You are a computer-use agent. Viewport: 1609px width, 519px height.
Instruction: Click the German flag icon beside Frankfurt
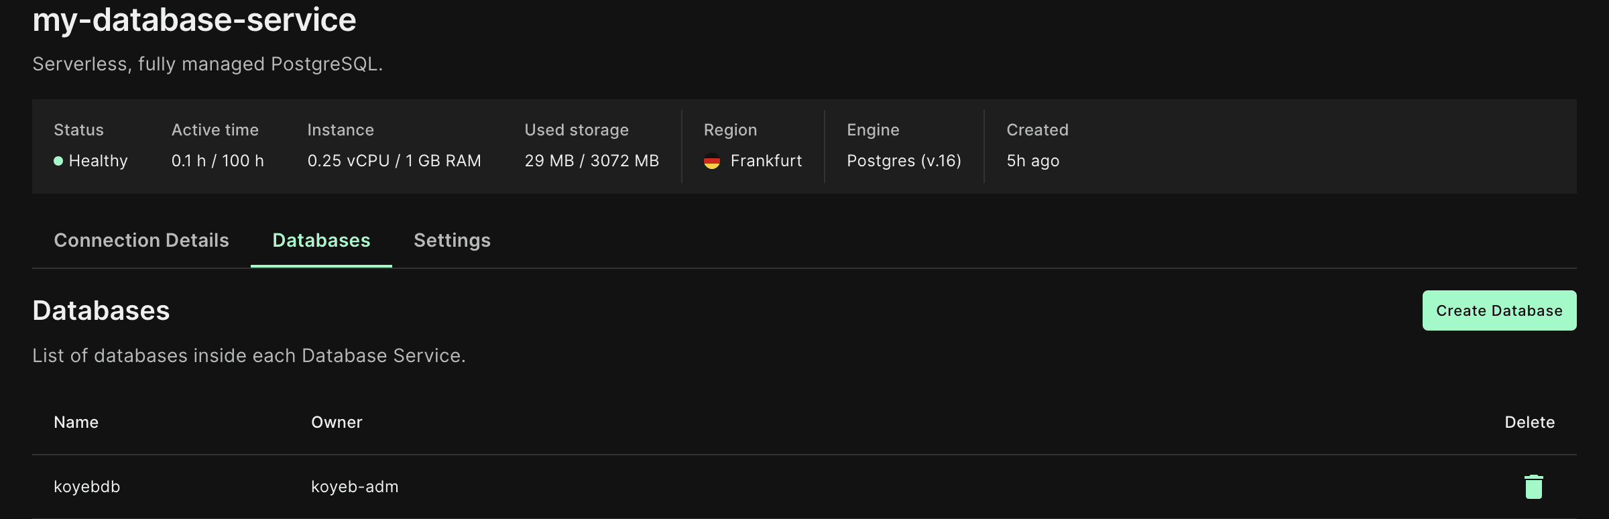point(712,161)
